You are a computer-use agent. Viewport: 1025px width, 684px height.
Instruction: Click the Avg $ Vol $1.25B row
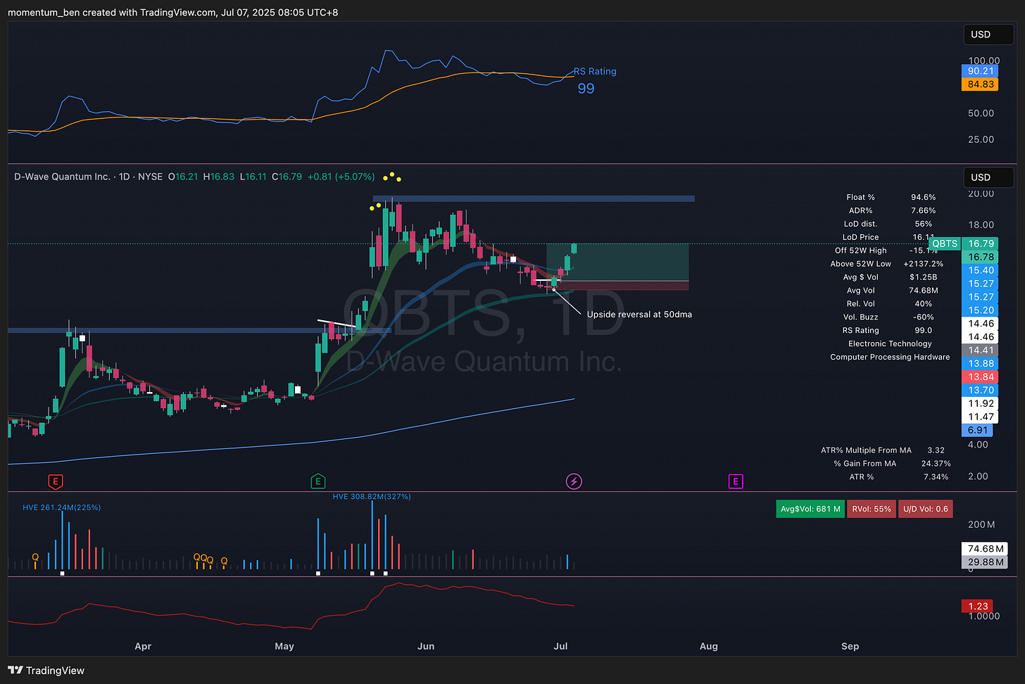[x=890, y=277]
